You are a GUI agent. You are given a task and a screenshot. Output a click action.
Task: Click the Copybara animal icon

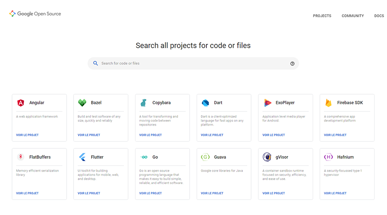point(143,103)
